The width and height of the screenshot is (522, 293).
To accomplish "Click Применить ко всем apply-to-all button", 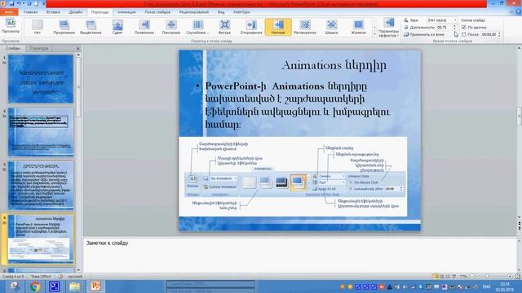I will click(424, 34).
